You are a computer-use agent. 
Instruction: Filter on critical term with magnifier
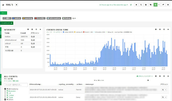(32, 44)
